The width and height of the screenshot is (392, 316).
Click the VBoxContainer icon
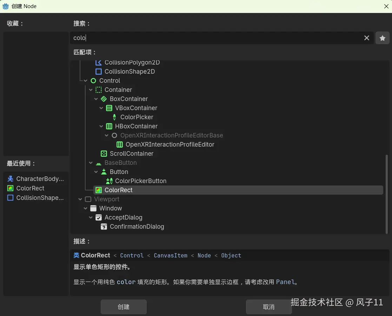click(109, 108)
